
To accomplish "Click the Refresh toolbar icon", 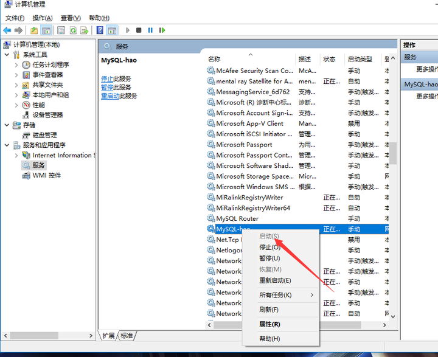I will point(73,30).
